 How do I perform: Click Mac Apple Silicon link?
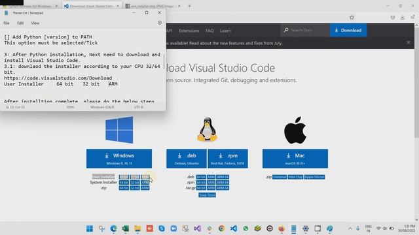click(x=314, y=177)
